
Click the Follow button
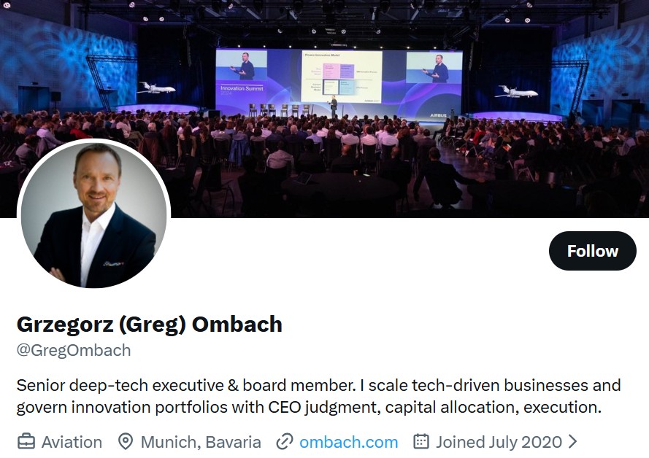click(592, 251)
